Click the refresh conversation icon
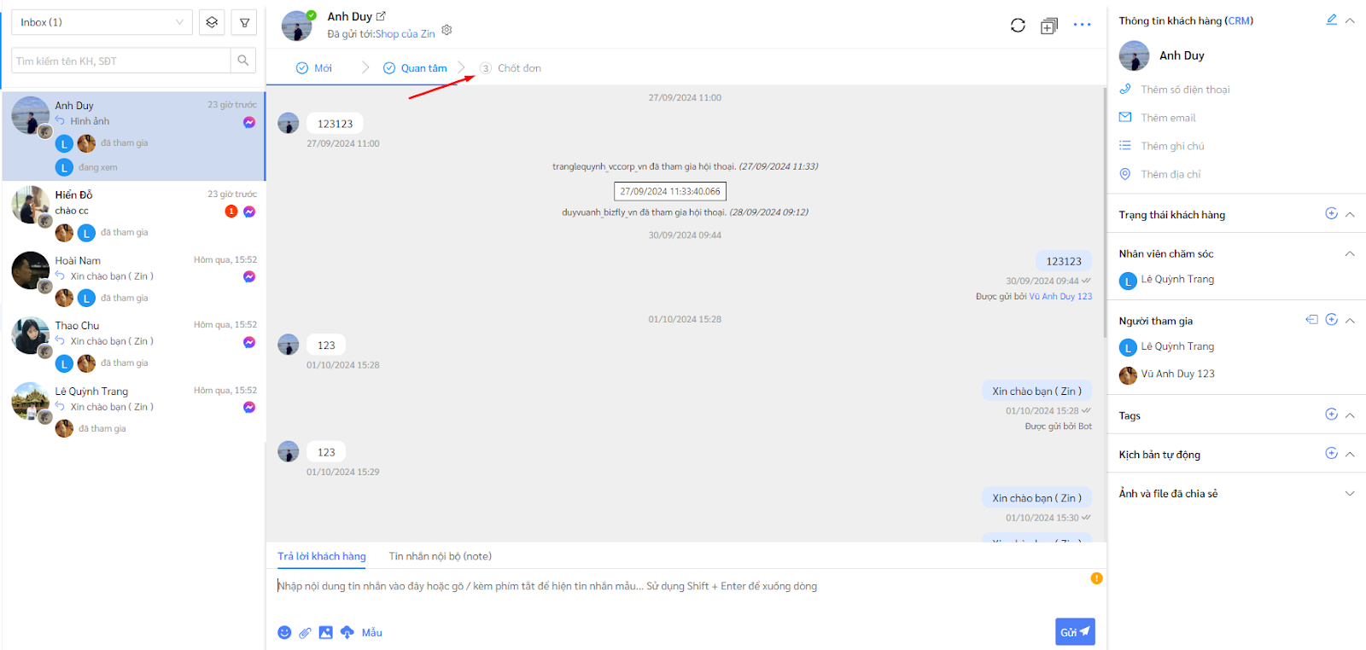 click(x=1018, y=26)
